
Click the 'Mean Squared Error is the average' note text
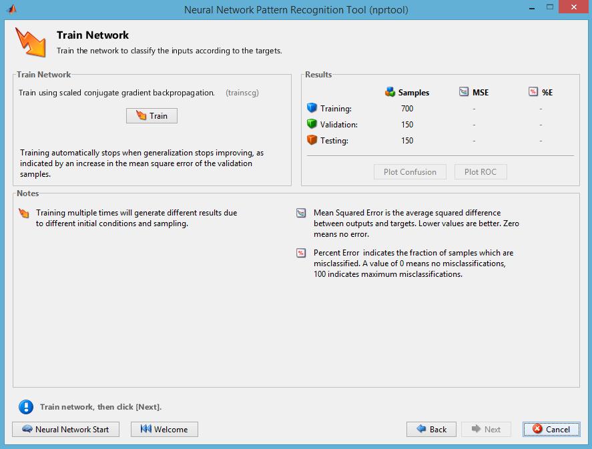click(416, 223)
